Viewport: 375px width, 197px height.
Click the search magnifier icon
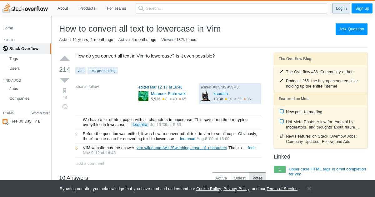point(141,8)
